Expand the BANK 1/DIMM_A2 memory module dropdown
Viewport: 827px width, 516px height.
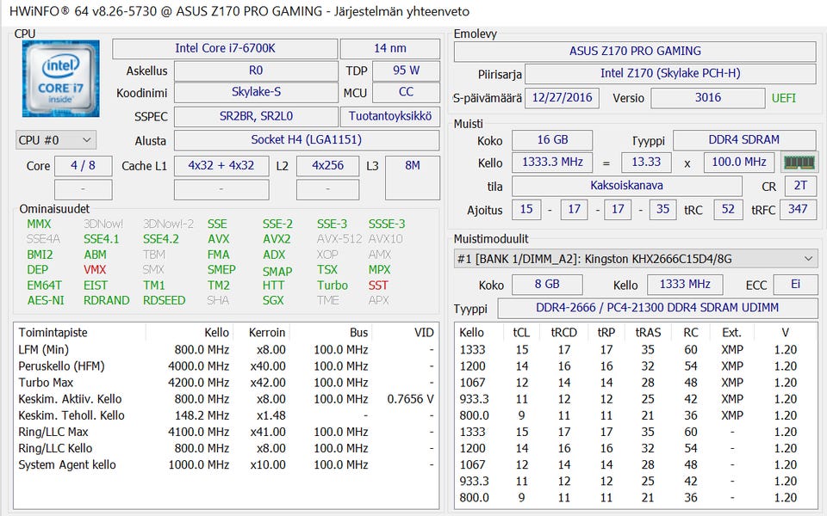(x=636, y=258)
